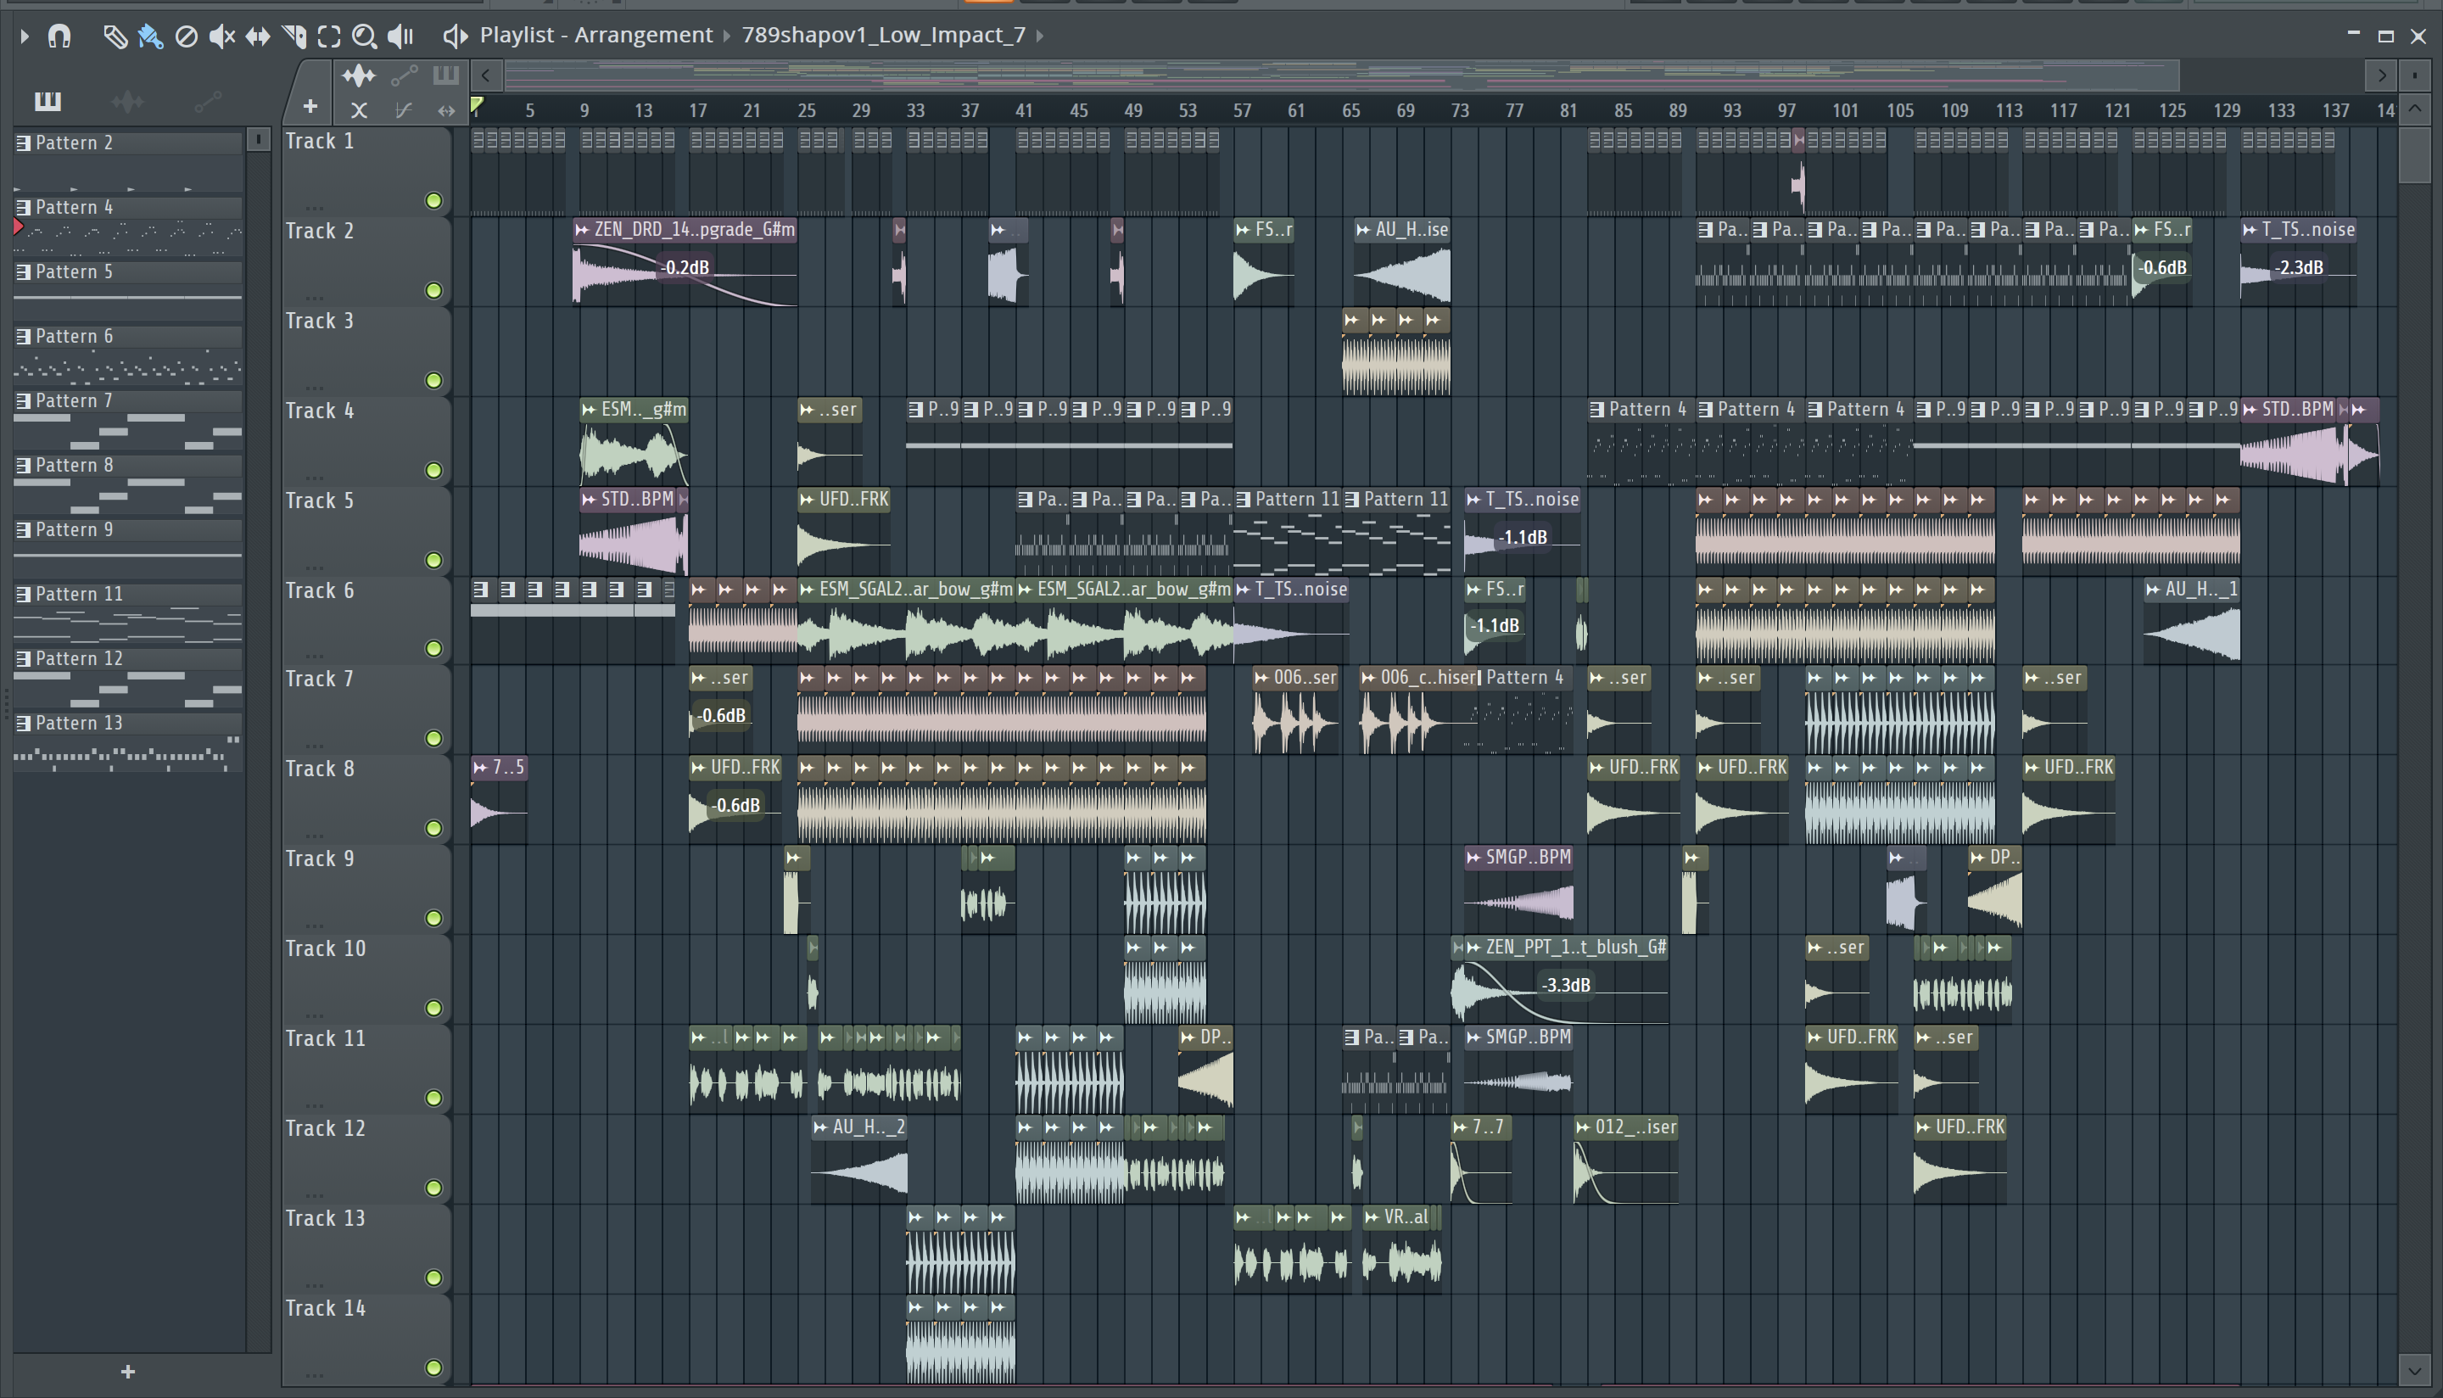The image size is (2443, 1398).
Task: Jump to bar 101 on the ruler
Action: click(1844, 111)
